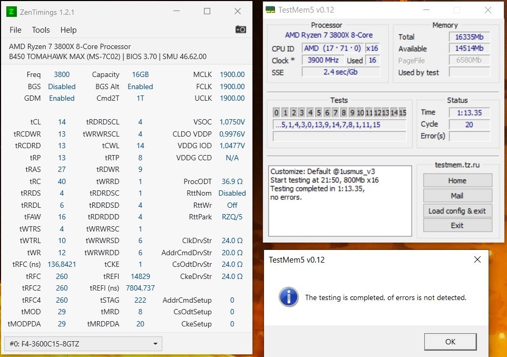Confirm the completion dialog with OK

(450, 342)
